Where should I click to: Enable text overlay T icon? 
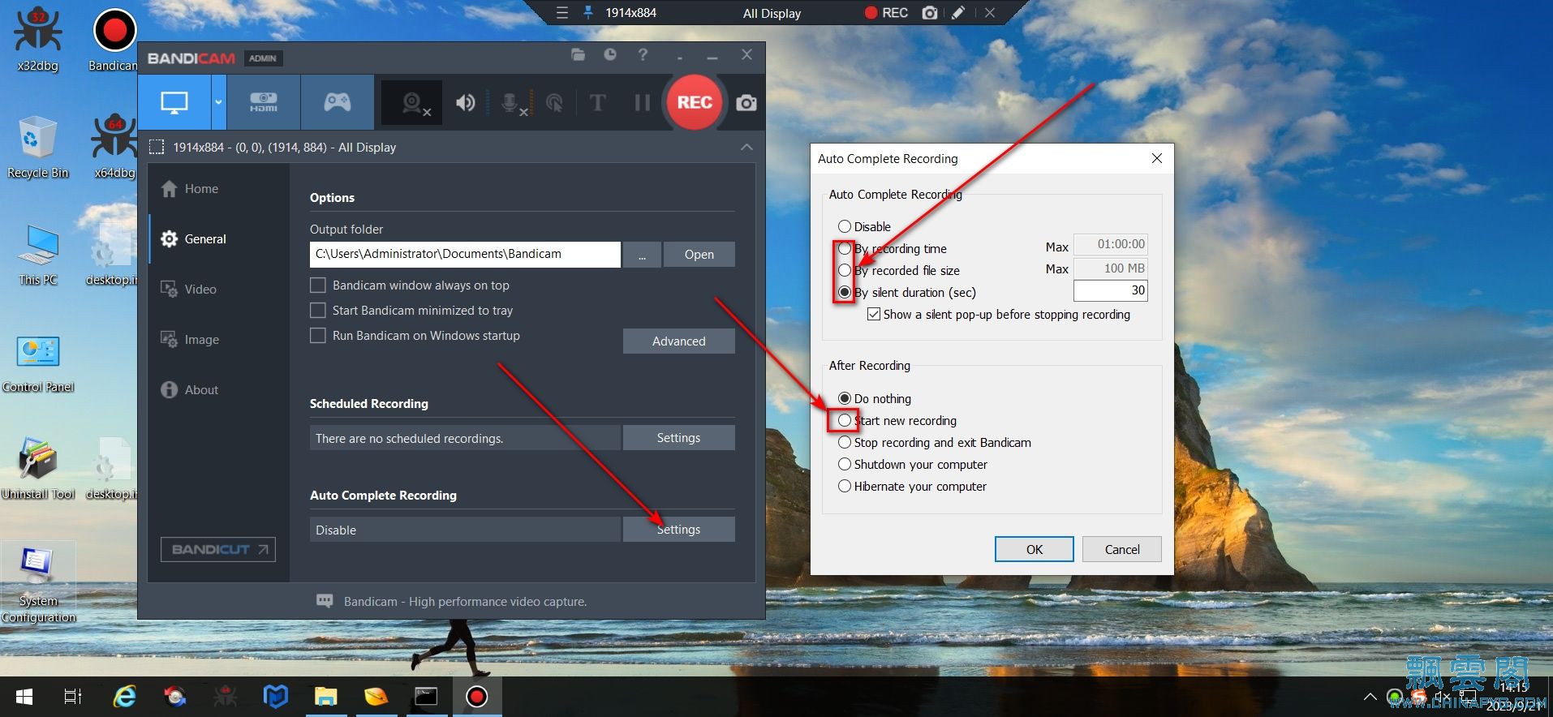point(597,103)
